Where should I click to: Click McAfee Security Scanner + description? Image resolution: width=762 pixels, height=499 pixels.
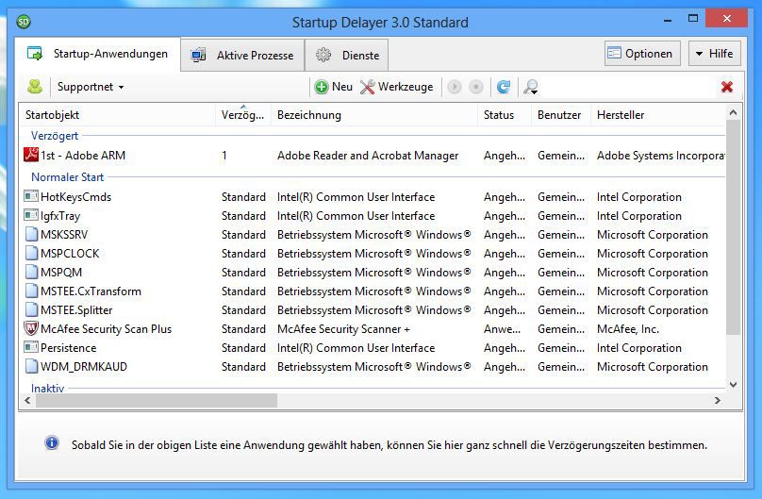tap(343, 329)
